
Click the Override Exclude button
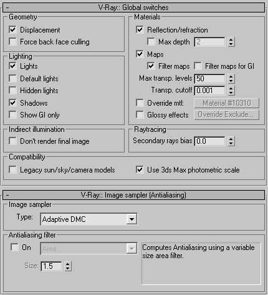tap(226, 114)
